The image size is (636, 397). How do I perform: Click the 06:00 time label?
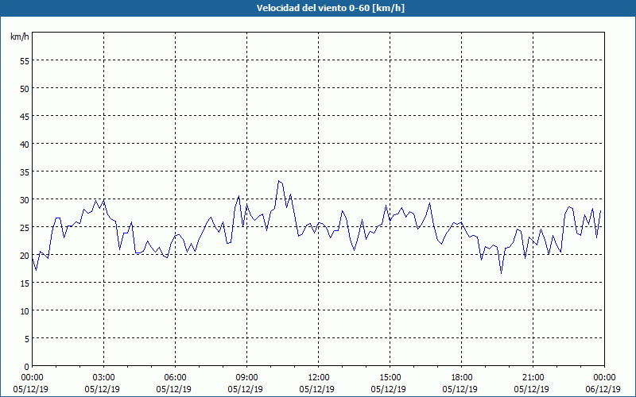click(175, 378)
